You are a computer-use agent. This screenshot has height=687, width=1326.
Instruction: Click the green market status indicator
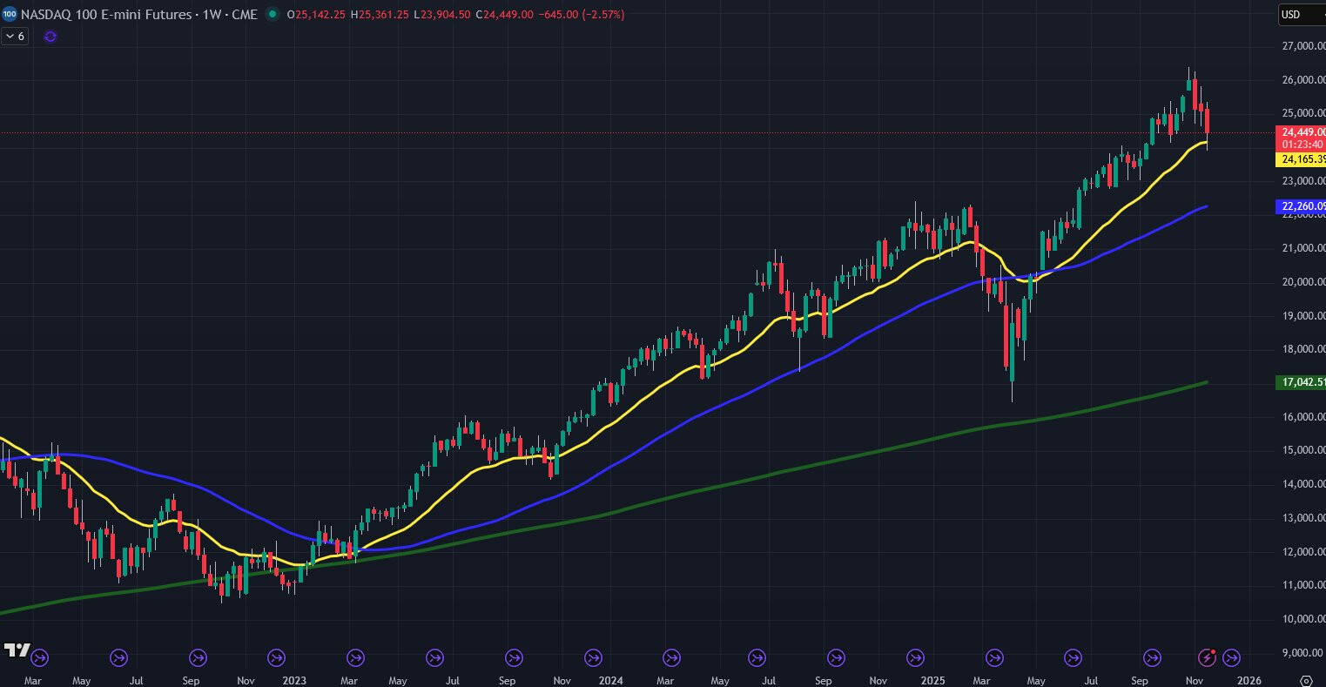point(273,15)
